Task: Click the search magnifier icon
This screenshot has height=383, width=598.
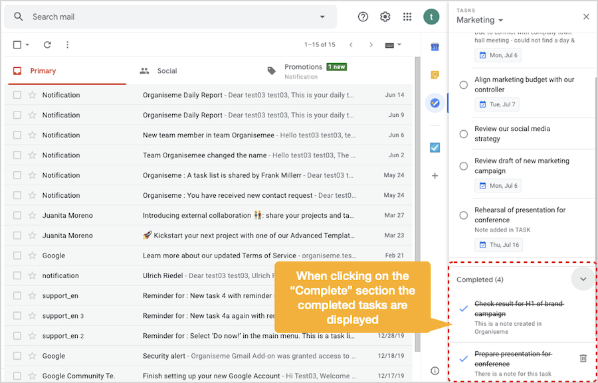Action: 18,17
